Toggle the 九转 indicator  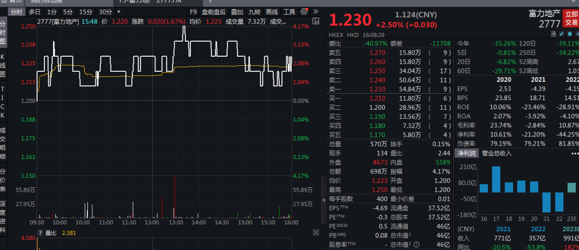coord(254,12)
